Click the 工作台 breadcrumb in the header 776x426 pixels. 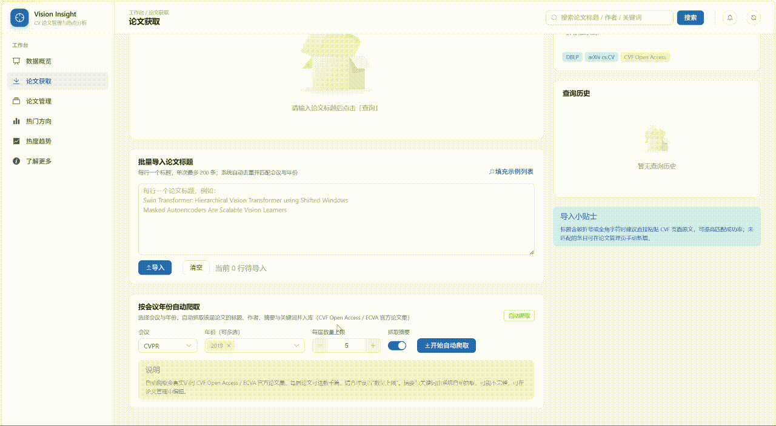[x=137, y=12]
